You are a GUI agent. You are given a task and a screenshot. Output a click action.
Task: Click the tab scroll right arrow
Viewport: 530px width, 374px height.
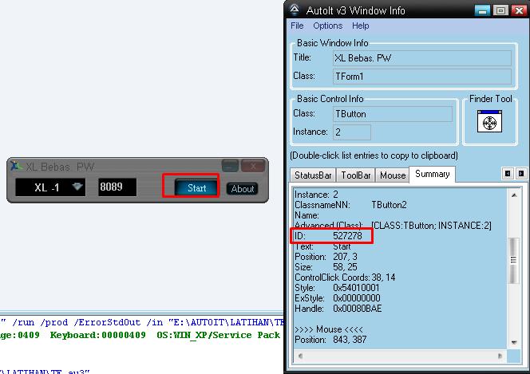(x=521, y=174)
